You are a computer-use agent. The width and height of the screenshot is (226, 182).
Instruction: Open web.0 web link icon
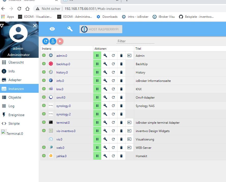129,148
